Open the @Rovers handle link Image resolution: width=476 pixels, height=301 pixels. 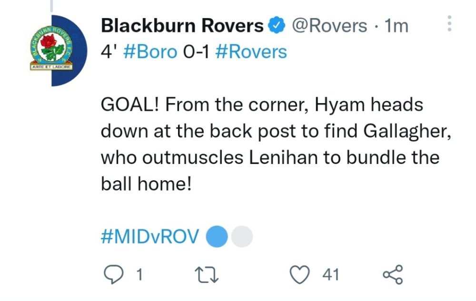pyautogui.click(x=329, y=26)
